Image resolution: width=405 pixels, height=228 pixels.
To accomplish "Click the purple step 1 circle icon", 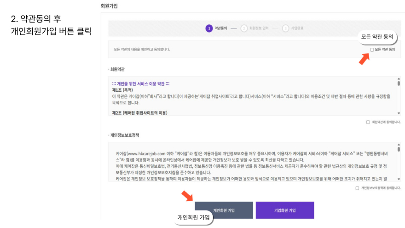I will click(209, 28).
